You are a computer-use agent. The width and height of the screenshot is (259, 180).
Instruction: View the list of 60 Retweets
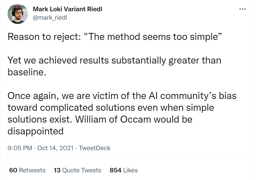click(x=27, y=170)
